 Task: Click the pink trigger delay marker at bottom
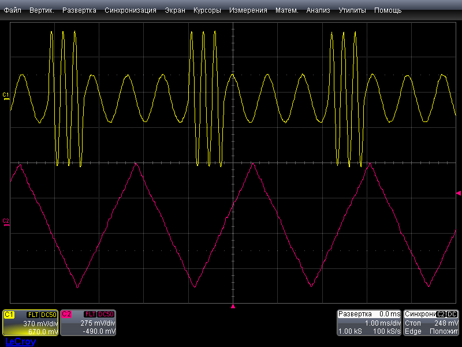(x=233, y=306)
